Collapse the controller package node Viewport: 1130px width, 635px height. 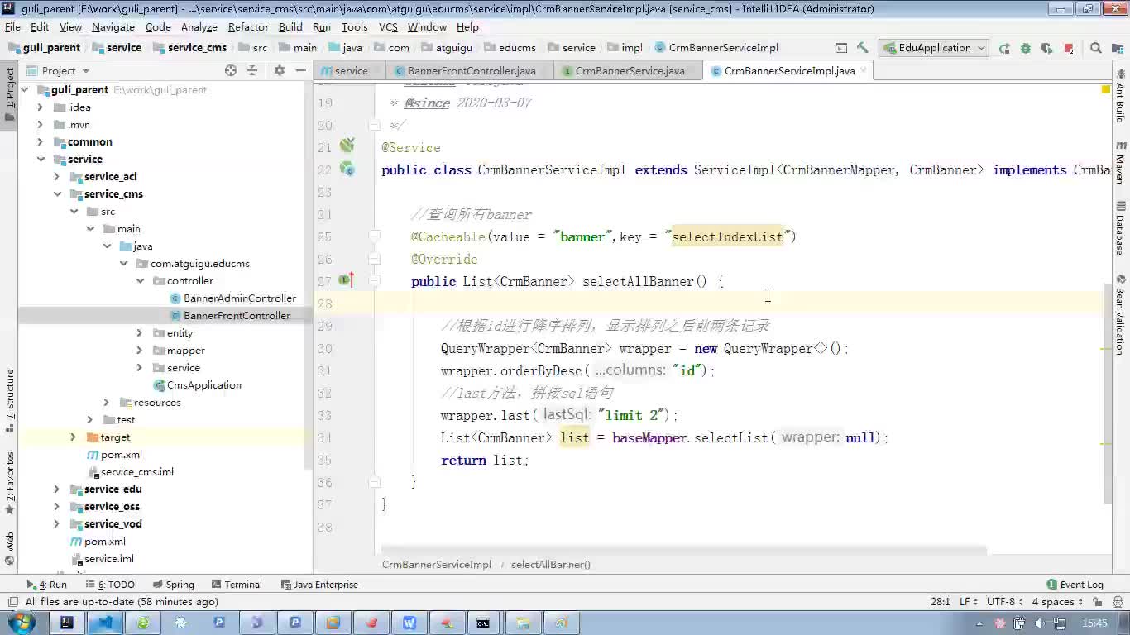pyautogui.click(x=140, y=281)
